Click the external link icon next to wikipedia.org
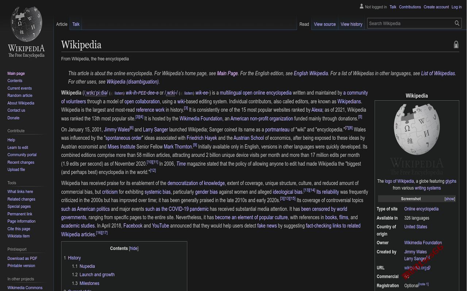 429,268
